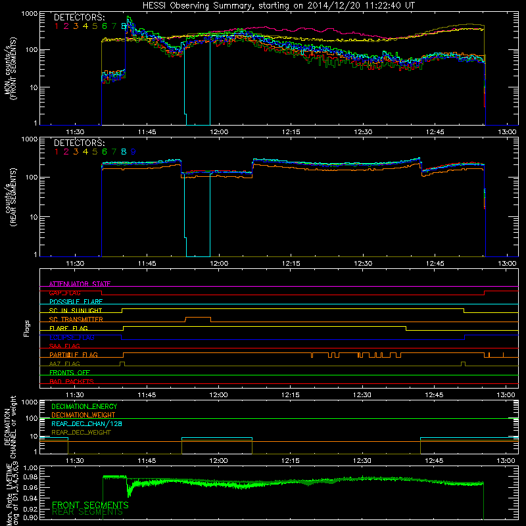Pick detector 1 in the front segments legend
Image resolution: width=526 pixels, height=526 pixels.
point(57,26)
